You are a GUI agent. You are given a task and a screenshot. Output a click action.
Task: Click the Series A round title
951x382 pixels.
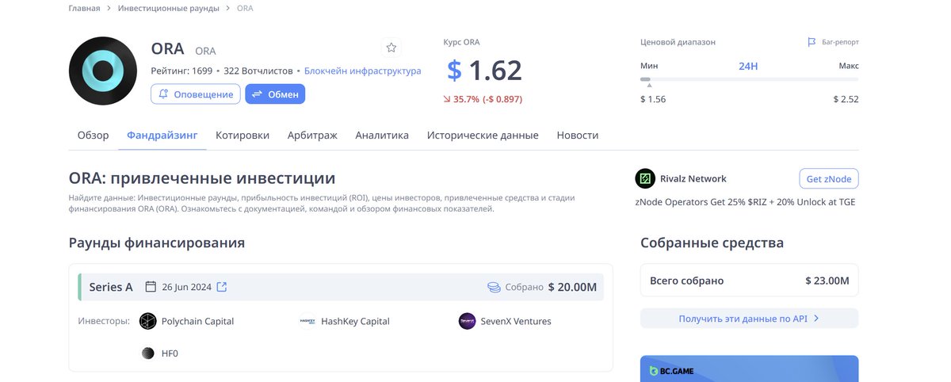pyautogui.click(x=111, y=287)
